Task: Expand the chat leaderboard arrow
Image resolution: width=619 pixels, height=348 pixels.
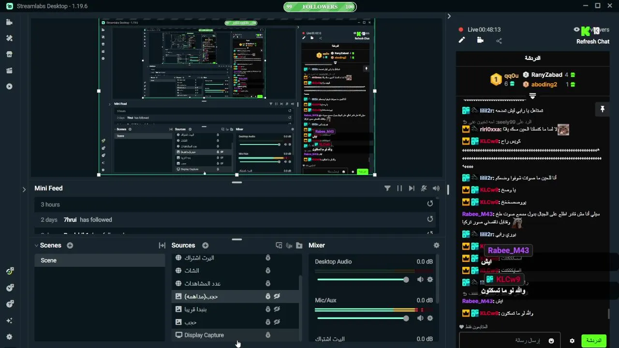Action: click(x=532, y=96)
